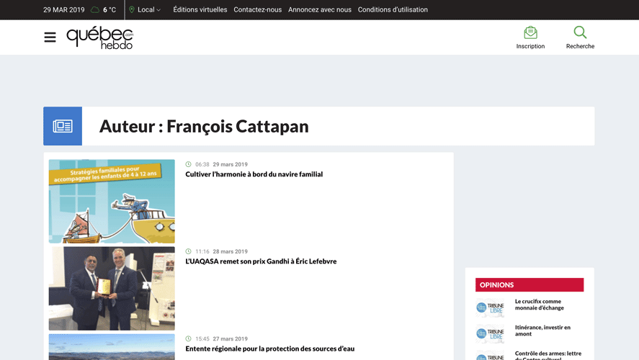Open the landscape photo thumbnail for Entente régionale

pos(112,347)
